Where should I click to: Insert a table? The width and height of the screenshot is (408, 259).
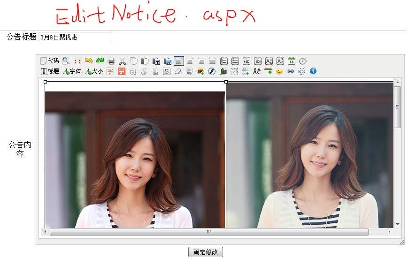tap(246, 71)
